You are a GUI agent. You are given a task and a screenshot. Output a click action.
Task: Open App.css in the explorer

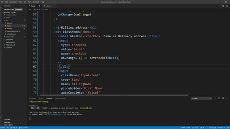pyautogui.click(x=9, y=23)
